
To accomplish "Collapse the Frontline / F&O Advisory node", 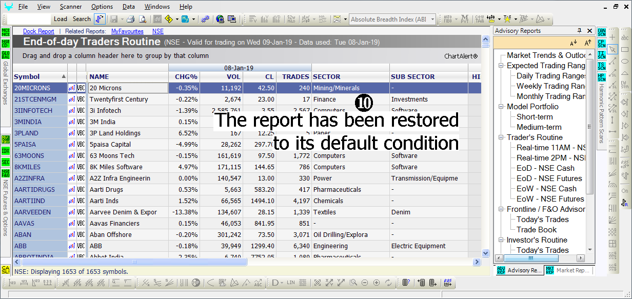I will click(x=501, y=209).
